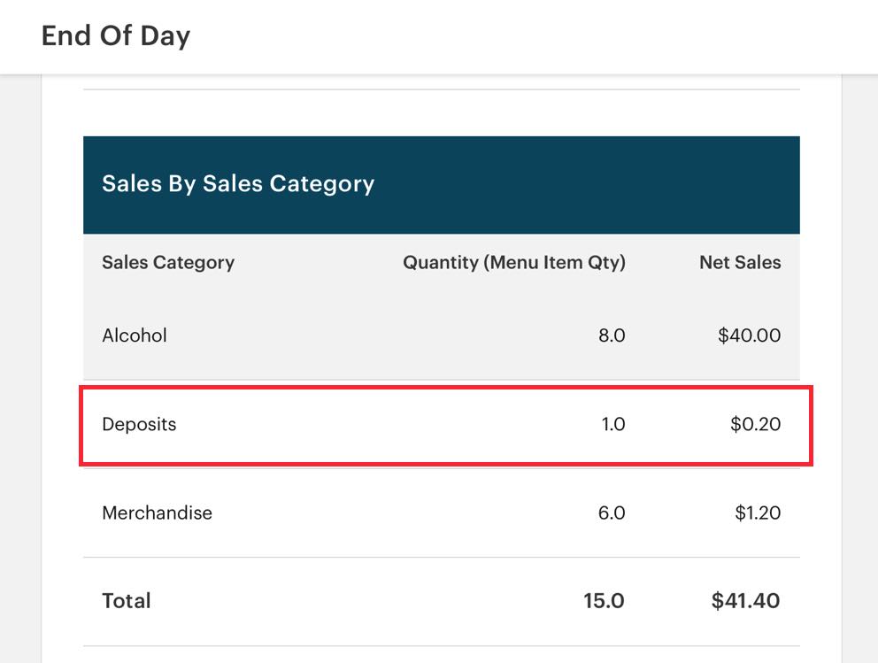Select the 8.0 Alcohol quantity value
878x663 pixels.
pyautogui.click(x=613, y=335)
